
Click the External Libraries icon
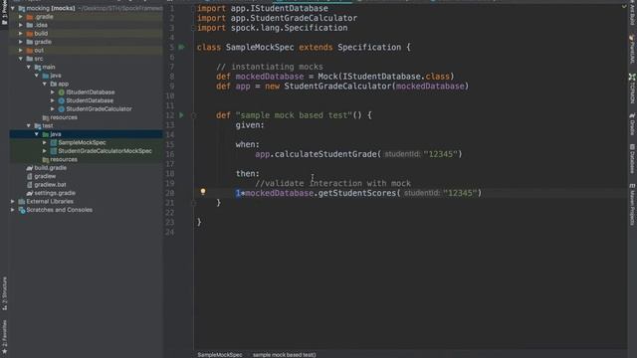22,201
